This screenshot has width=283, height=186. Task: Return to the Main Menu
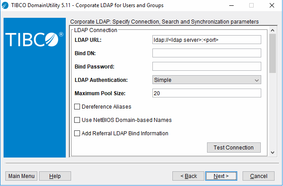tap(21, 176)
